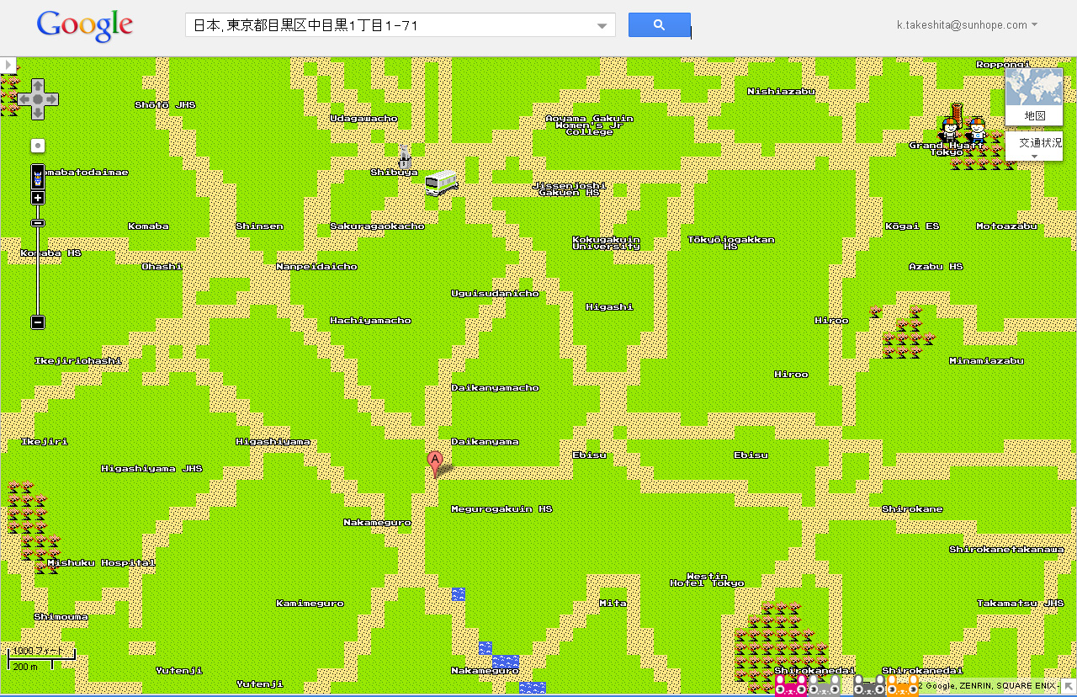Zoom out with the minus button

click(38, 322)
